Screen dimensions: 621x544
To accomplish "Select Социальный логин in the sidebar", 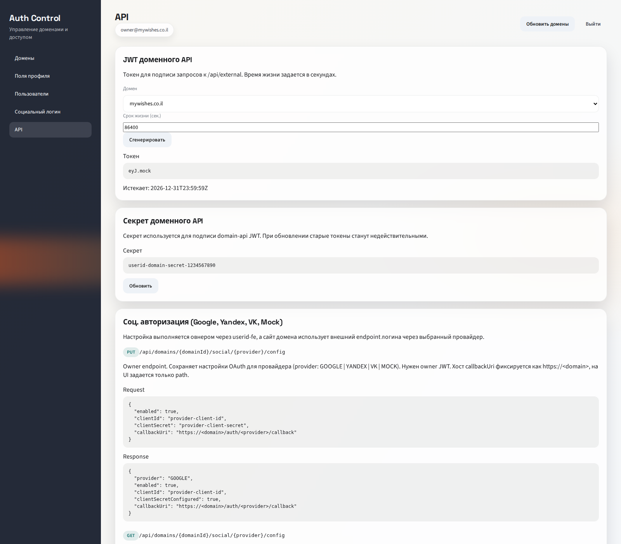I will pos(38,112).
